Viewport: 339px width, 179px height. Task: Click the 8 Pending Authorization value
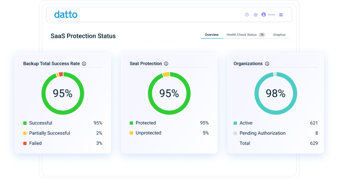click(316, 133)
